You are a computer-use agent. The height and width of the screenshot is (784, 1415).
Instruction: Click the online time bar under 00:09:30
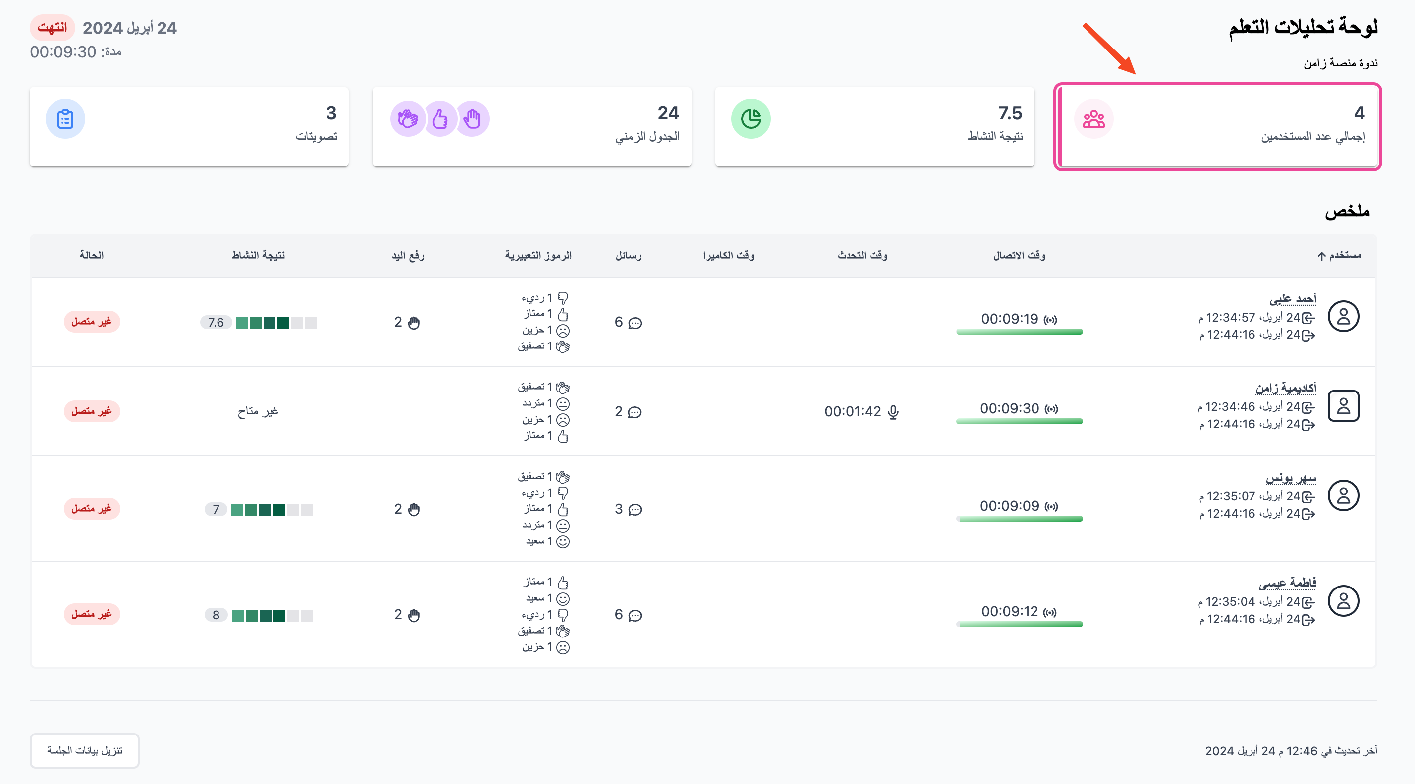(x=1020, y=421)
